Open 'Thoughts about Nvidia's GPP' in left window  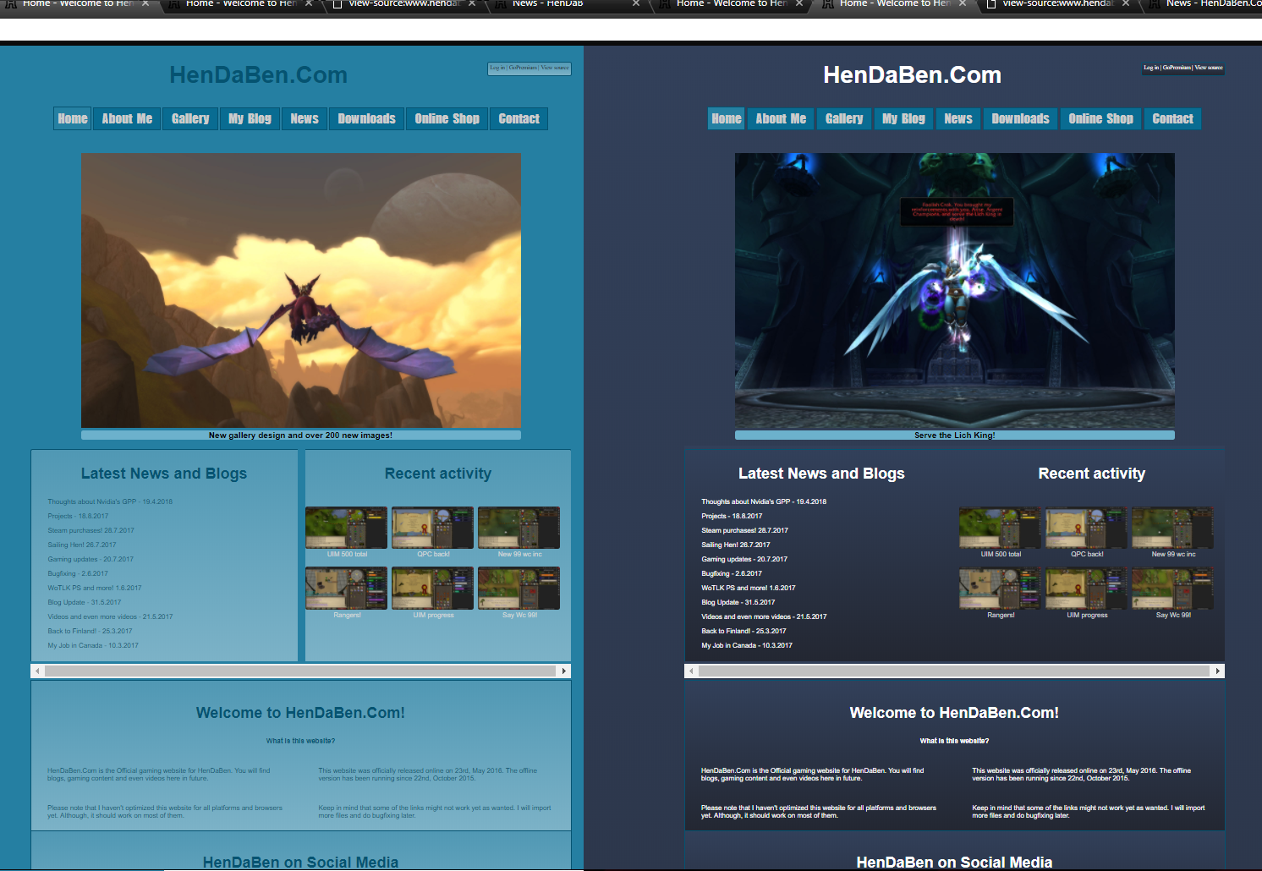[110, 501]
